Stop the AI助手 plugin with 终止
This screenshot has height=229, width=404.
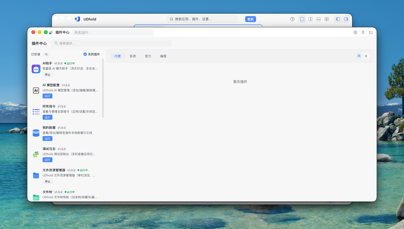click(48, 75)
